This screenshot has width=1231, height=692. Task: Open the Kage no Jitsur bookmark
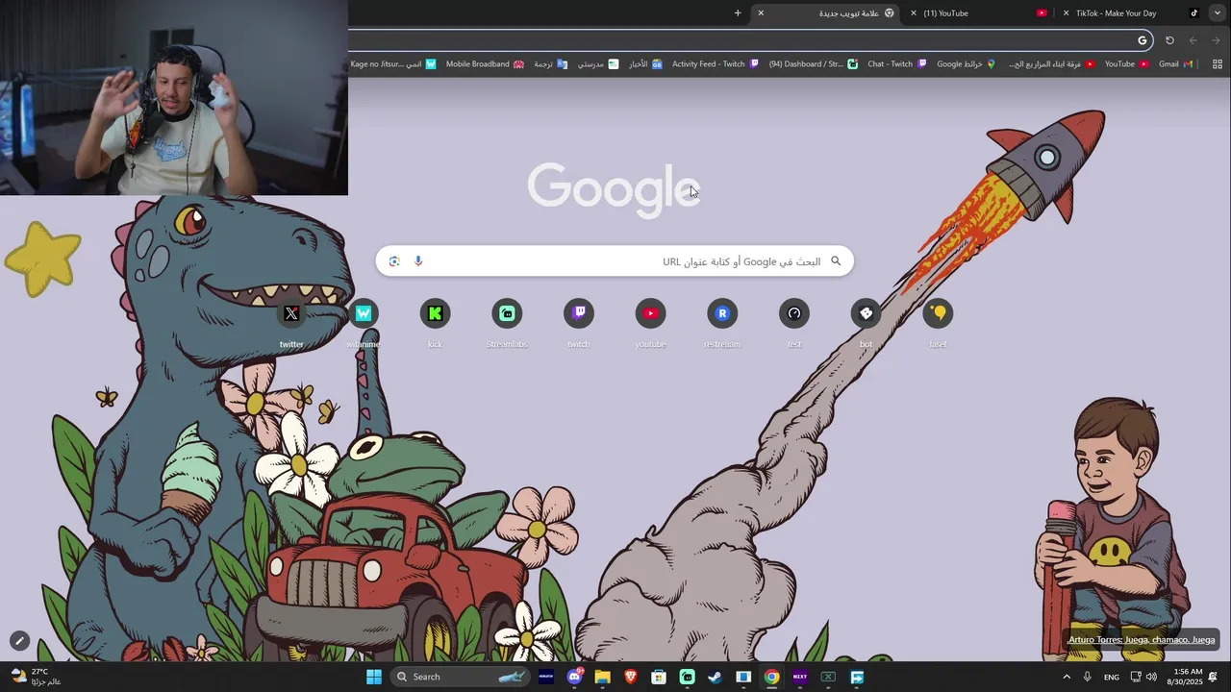(393, 64)
